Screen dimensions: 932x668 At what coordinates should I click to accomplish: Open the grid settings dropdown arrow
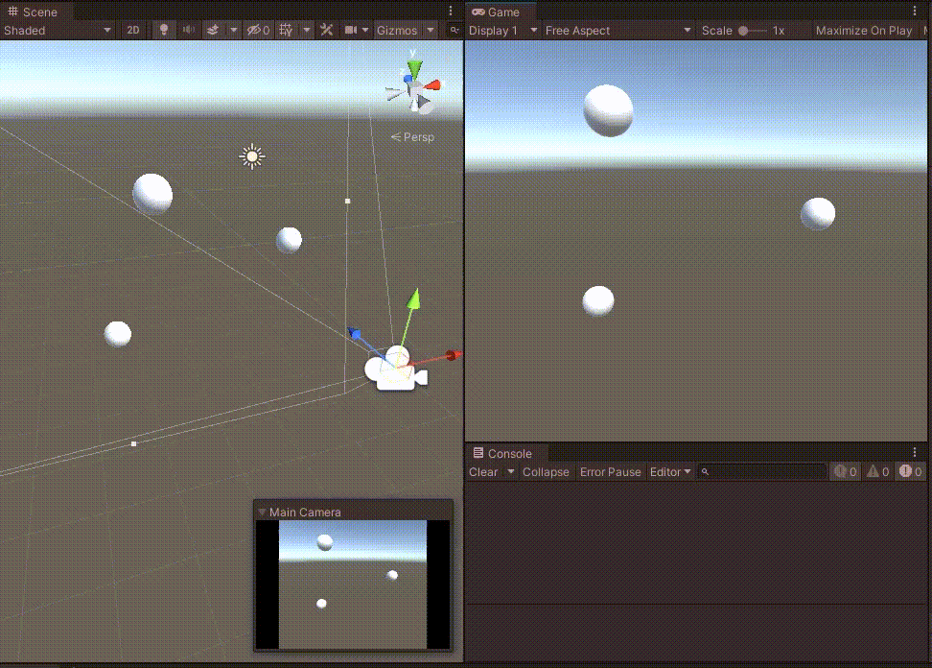[306, 31]
